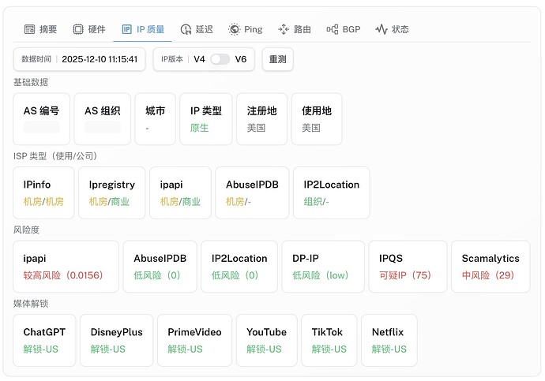Viewport: 545px width, 381px height.
Task: Click the 城市 card
Action: click(155, 119)
